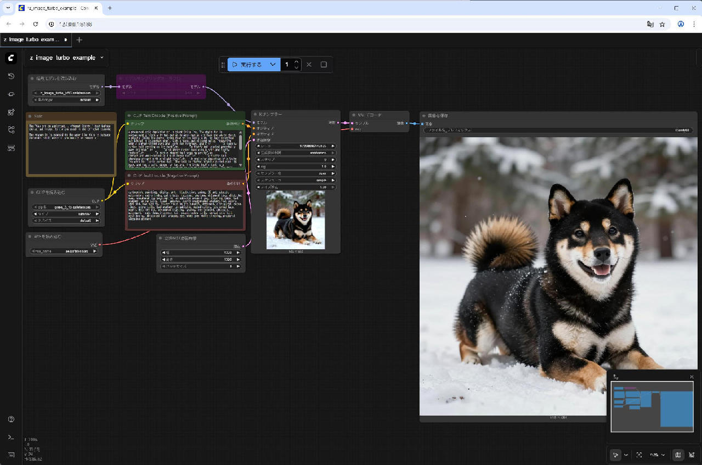The image size is (702, 465).
Task: Collapse the KSampler node via its header dot
Action: coord(255,114)
